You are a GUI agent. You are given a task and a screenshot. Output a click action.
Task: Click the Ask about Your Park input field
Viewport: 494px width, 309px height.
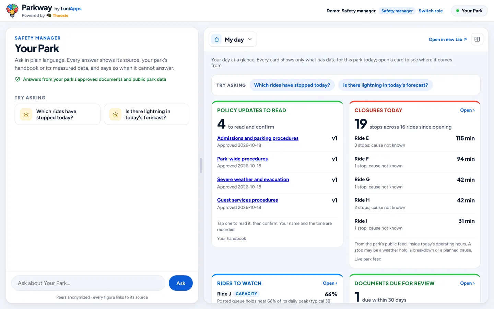point(89,283)
